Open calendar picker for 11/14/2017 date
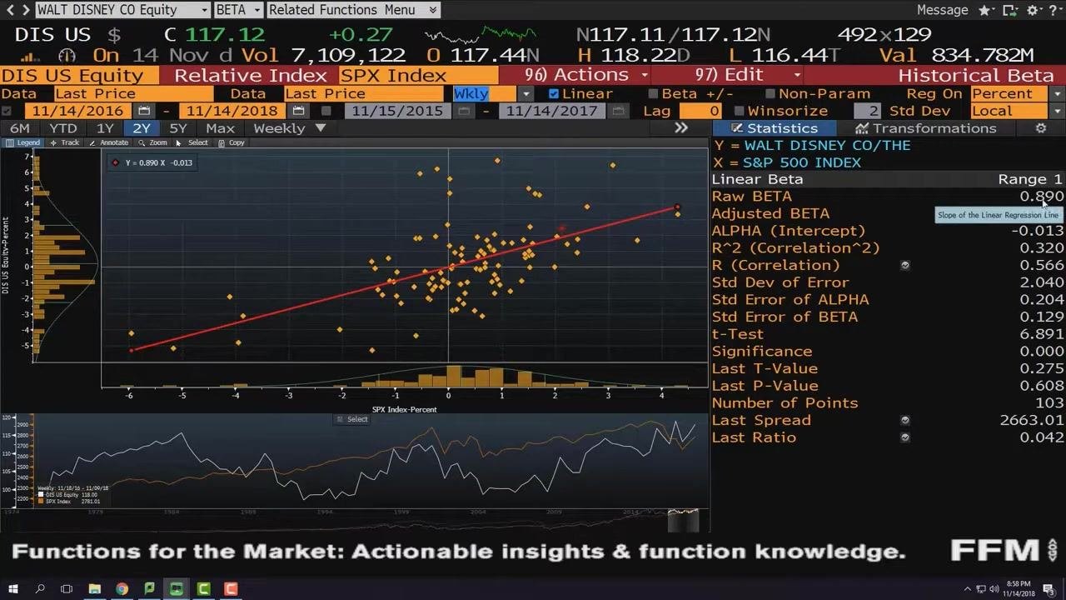Screen dimensions: 1066x600 [x=618, y=111]
